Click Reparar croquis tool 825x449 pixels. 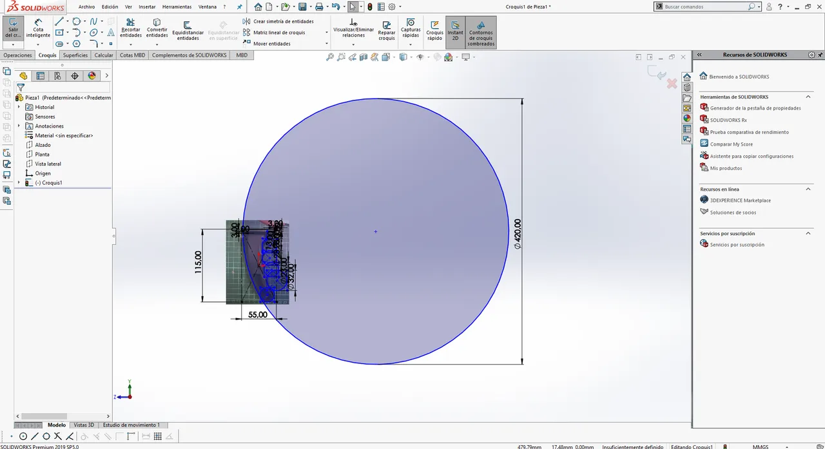387,30
